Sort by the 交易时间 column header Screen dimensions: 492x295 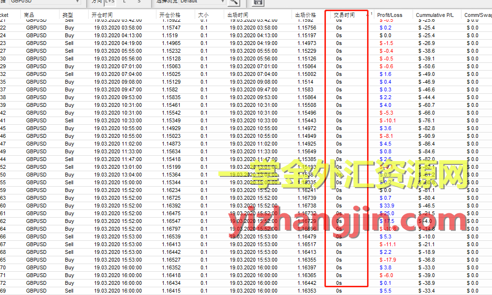pos(344,15)
